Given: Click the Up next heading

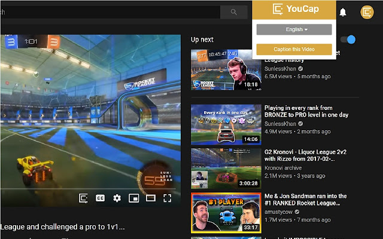Looking at the screenshot, I should (202, 39).
